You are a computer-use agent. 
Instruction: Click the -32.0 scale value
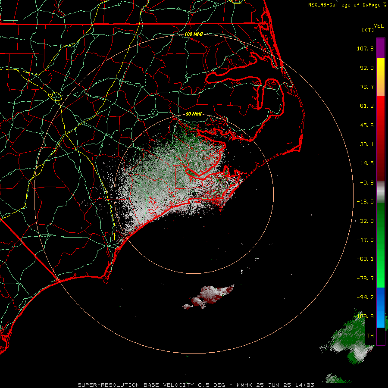coord(365,221)
